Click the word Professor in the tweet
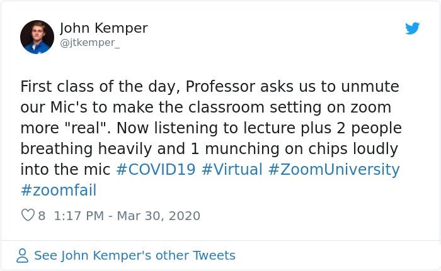The image size is (441, 271). coord(220,86)
